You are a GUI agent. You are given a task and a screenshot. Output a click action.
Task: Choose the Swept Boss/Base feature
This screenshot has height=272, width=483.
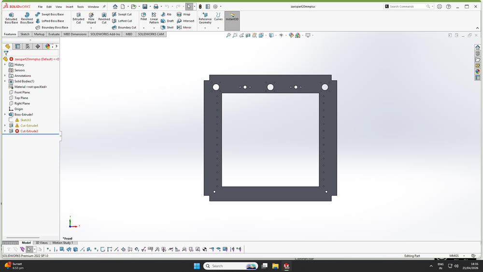pyautogui.click(x=49, y=14)
